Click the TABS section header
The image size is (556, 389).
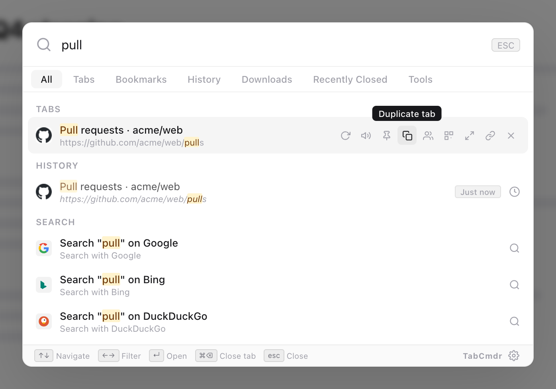tap(48, 109)
